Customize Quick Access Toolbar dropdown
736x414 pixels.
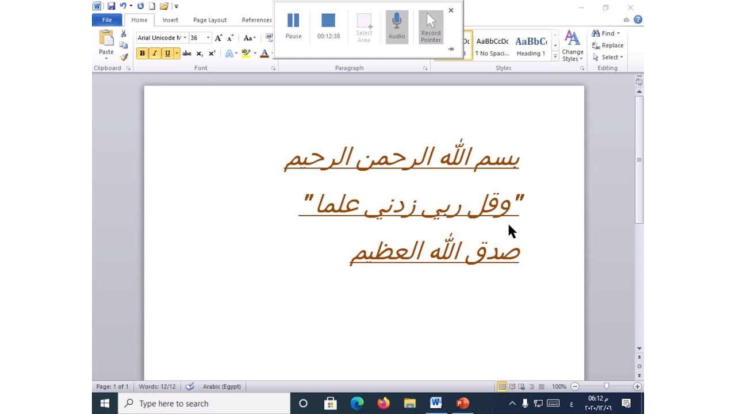coord(176,6)
